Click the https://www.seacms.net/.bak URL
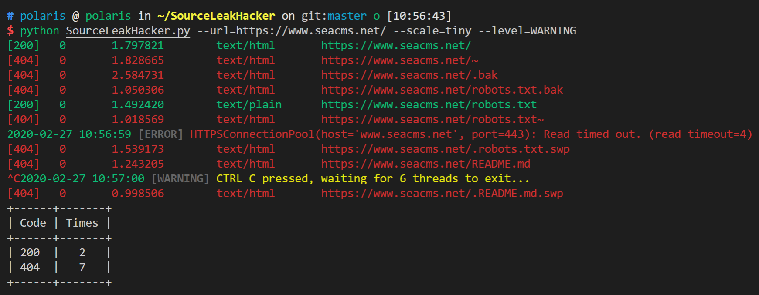Screen dimensions: 759x295 [x=409, y=75]
